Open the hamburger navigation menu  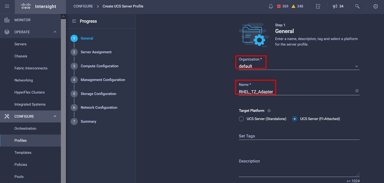click(x=7, y=7)
